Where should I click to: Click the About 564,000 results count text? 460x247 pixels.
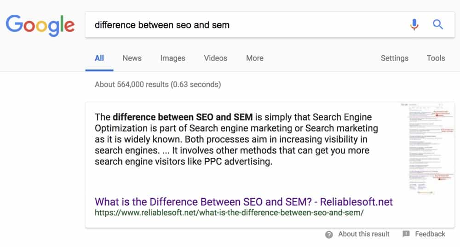pos(157,85)
